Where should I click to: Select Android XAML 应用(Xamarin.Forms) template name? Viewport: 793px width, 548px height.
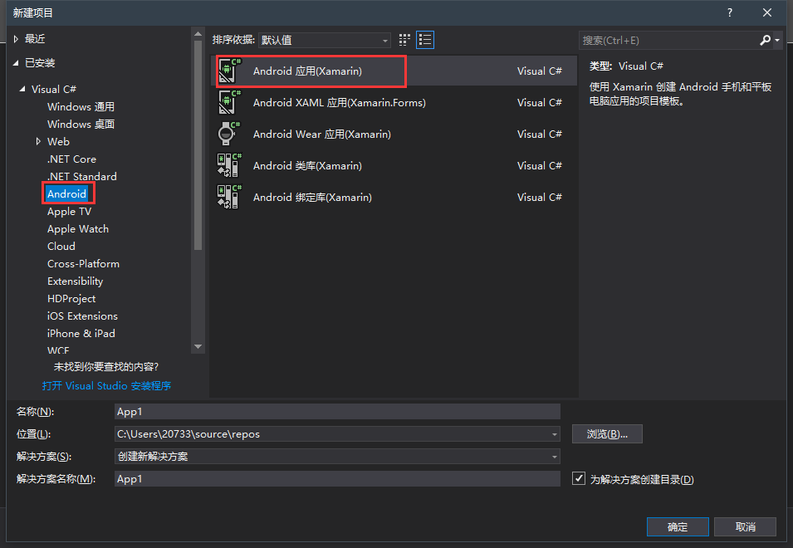(x=340, y=103)
